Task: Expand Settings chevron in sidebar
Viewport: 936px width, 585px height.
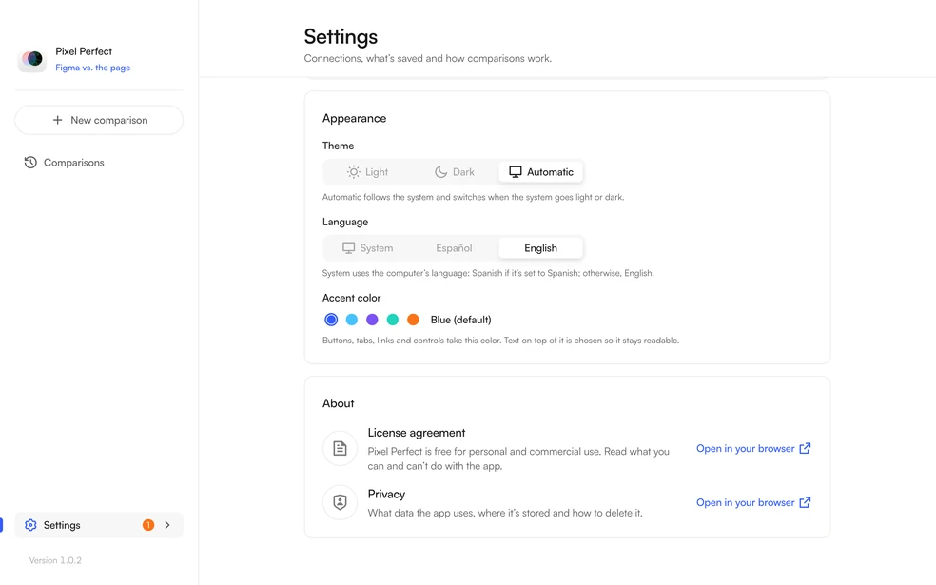Action: coord(167,525)
